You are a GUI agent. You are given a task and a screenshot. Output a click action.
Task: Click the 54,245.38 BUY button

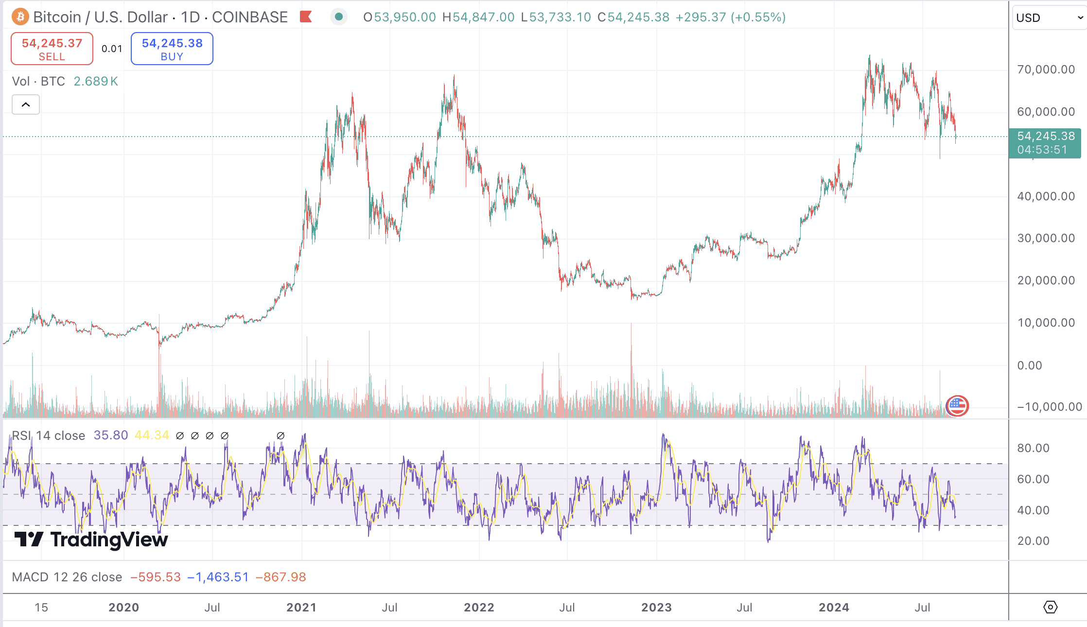point(172,49)
